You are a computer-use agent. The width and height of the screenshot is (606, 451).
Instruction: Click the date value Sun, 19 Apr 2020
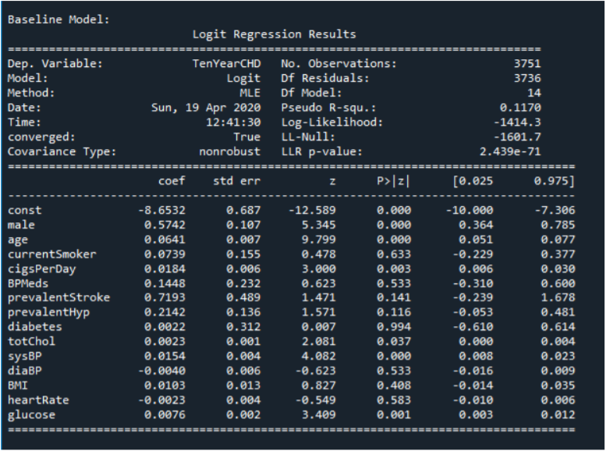tap(206, 108)
